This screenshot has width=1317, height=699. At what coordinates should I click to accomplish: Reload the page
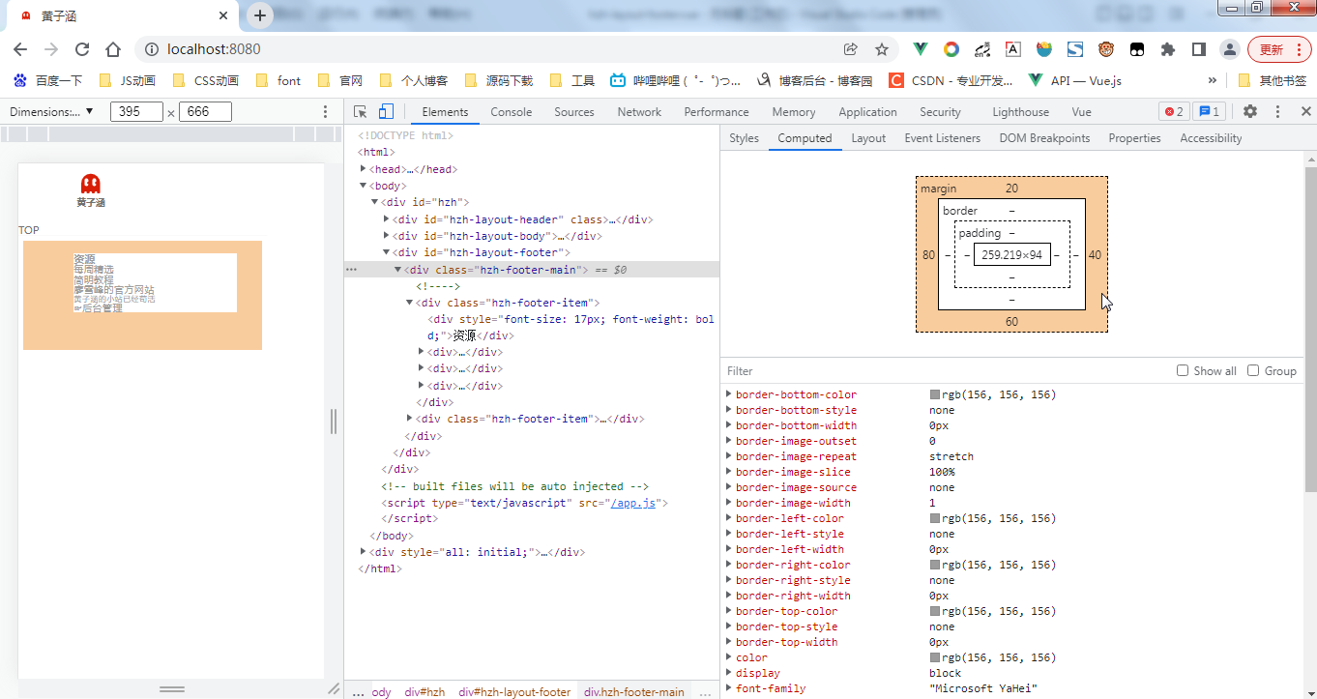(x=82, y=49)
